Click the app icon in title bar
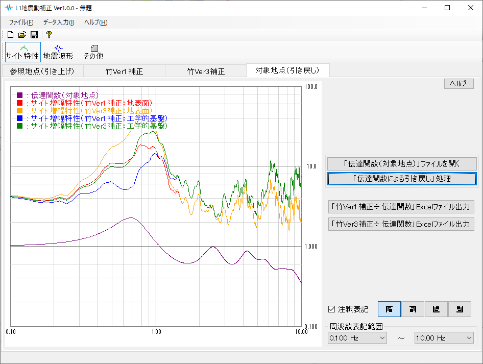Screen dimensions: 483x364 [8, 8]
